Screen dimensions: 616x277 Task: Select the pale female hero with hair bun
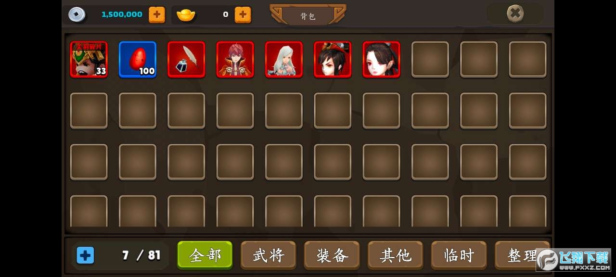[381, 59]
